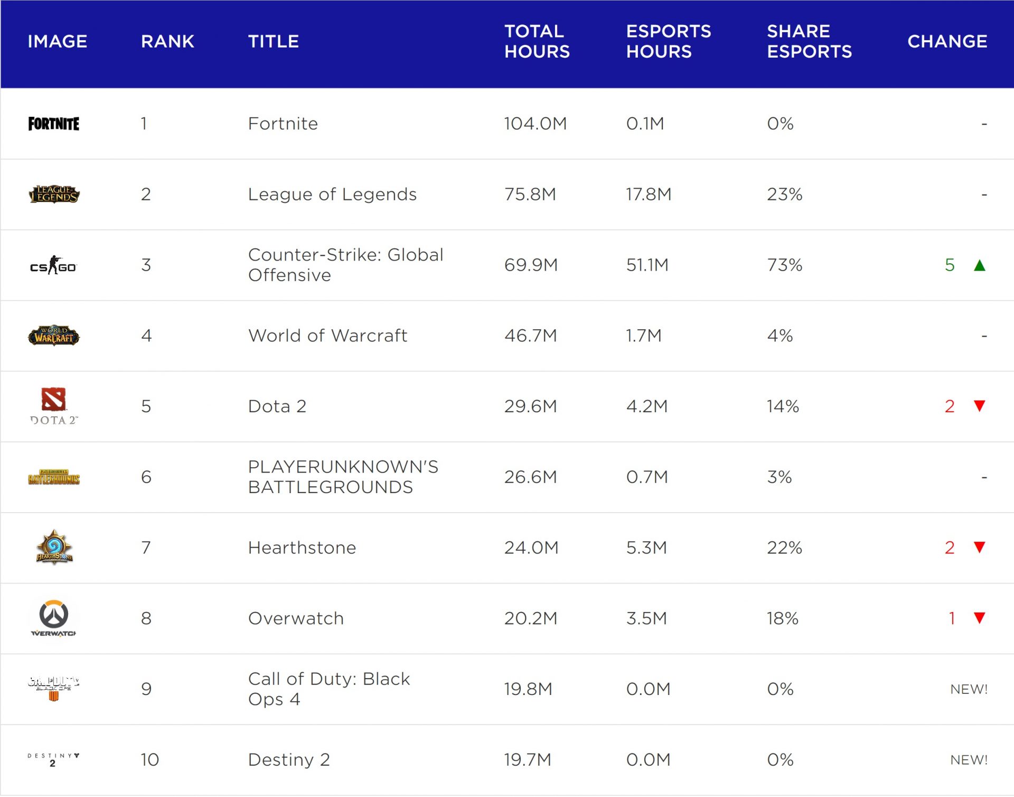Image resolution: width=1014 pixels, height=797 pixels.
Task: Click the Change column header
Action: [947, 41]
